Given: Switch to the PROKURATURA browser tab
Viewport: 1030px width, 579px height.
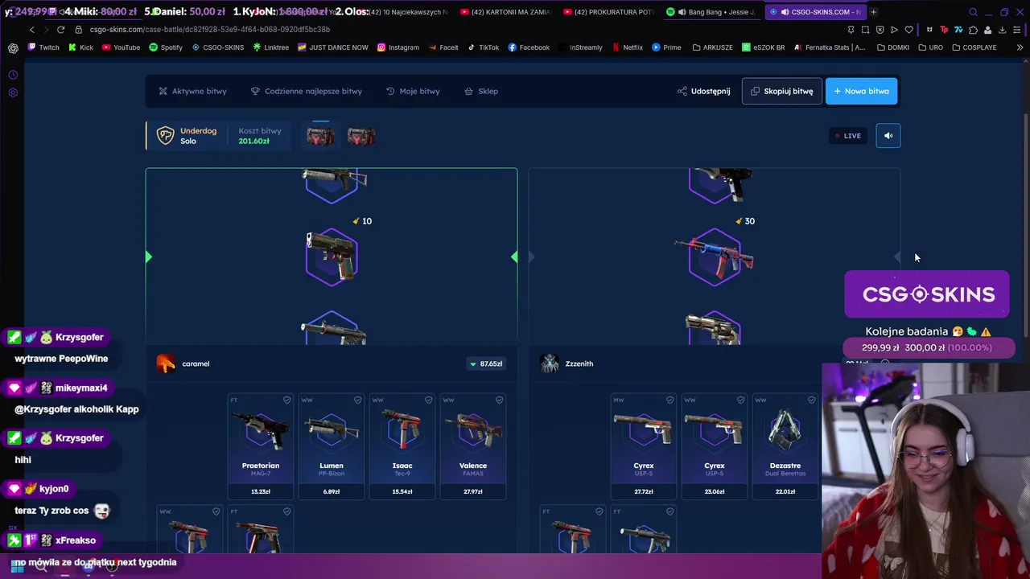Looking at the screenshot, I should pyautogui.click(x=609, y=12).
